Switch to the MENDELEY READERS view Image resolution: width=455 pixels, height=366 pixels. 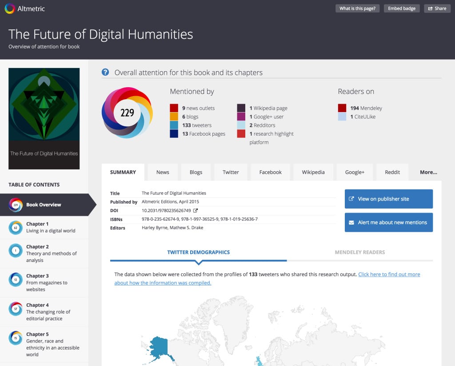360,252
